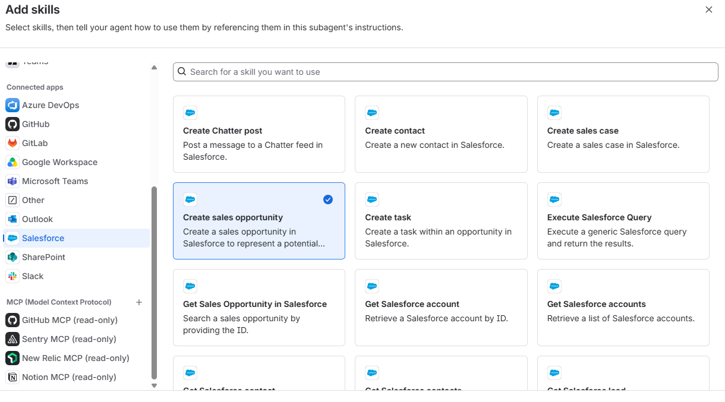Click the Sentry MCP icon
The image size is (725, 402).
(x=12, y=339)
